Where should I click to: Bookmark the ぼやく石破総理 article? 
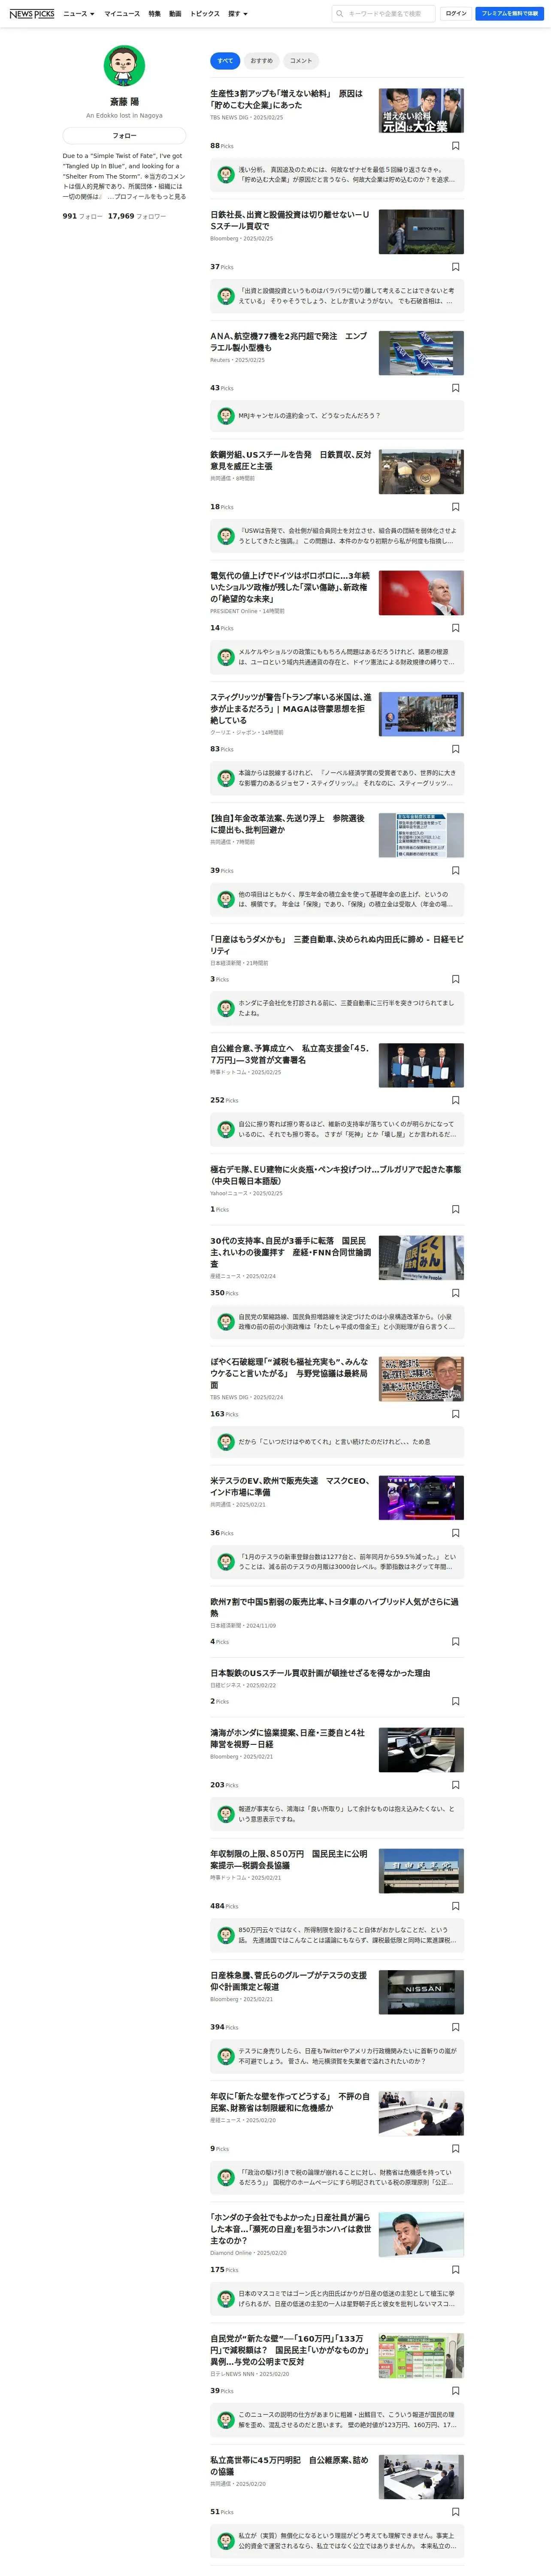coord(456,1414)
